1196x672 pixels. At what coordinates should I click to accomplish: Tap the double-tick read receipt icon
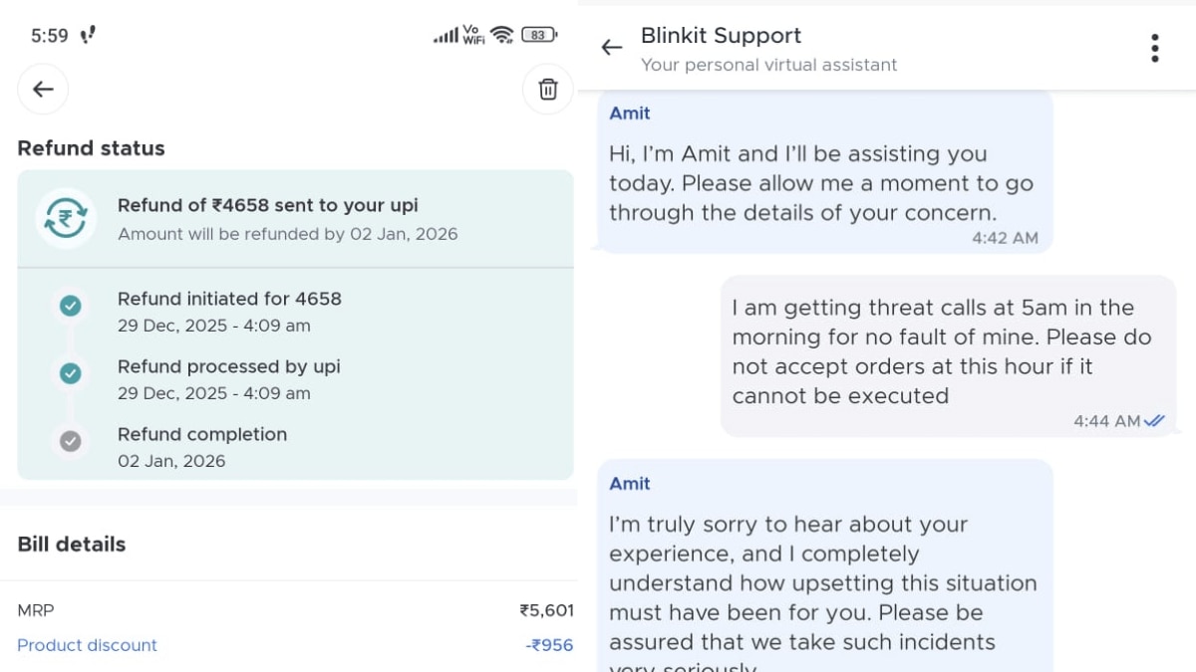1154,421
